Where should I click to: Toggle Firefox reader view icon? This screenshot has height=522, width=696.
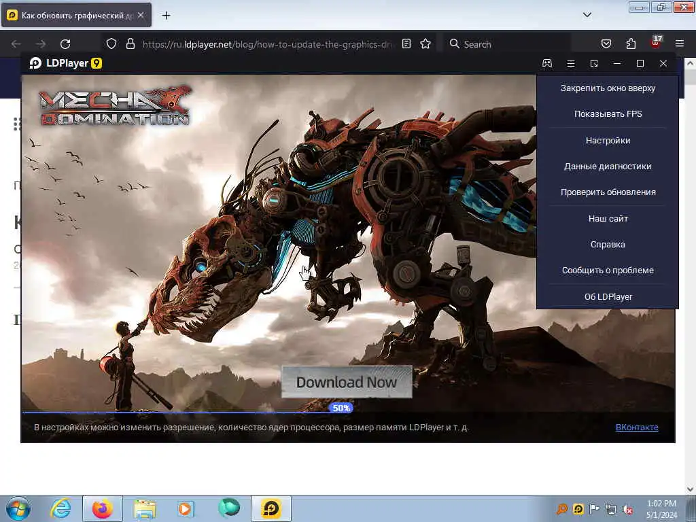pos(406,43)
